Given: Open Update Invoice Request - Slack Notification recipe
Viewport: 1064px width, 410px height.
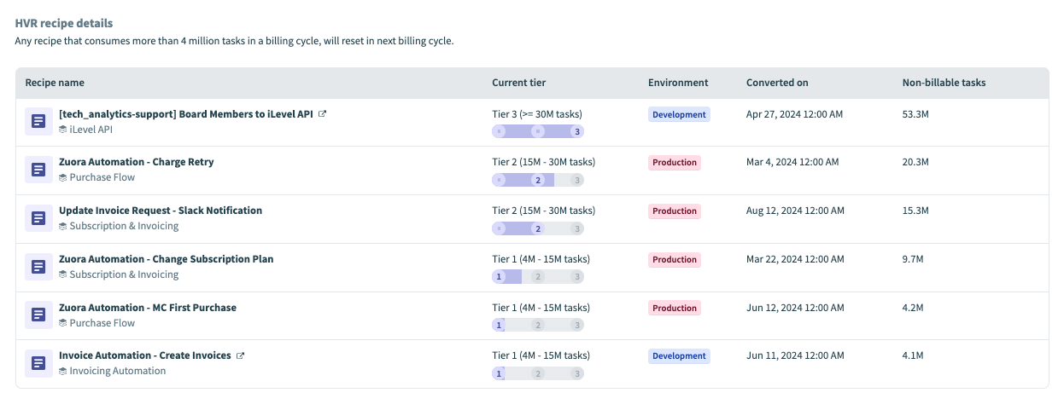Looking at the screenshot, I should click(x=160, y=211).
